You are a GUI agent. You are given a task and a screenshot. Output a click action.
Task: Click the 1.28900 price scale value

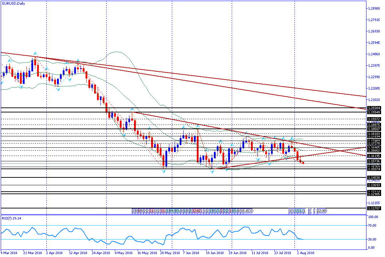point(374,8)
